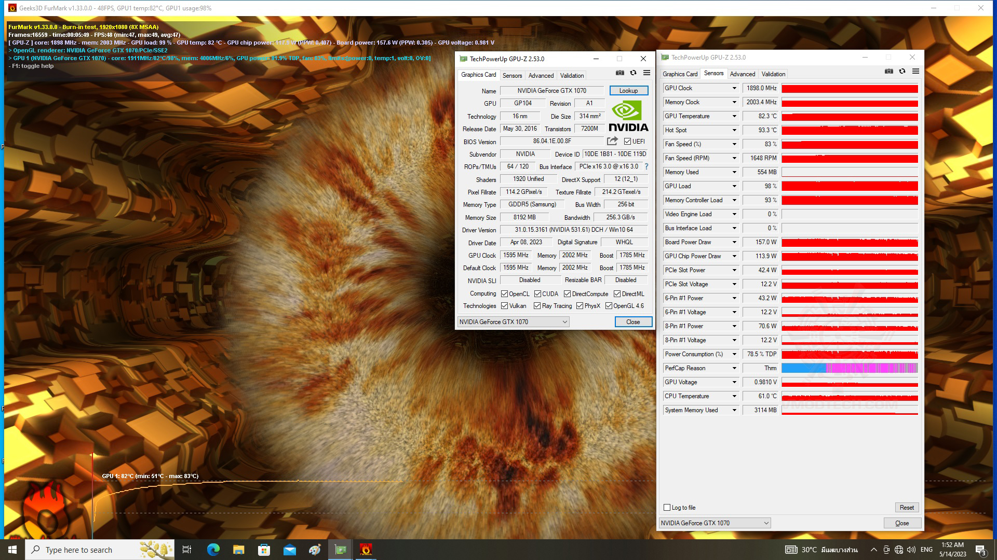997x560 pixels.
Task: Expand the GPU Clock sensor dropdown
Action: pos(734,88)
